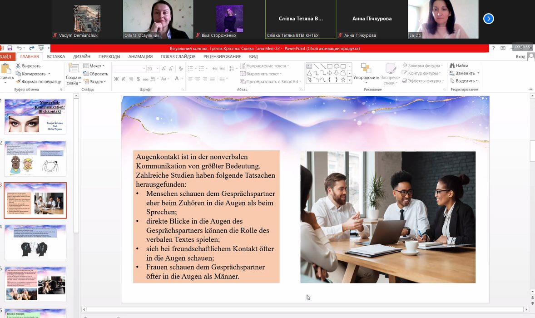This screenshot has width=535, height=318.
Task: Click the Format Painter (Формат по образцу) brush
Action: pyautogui.click(x=38, y=81)
